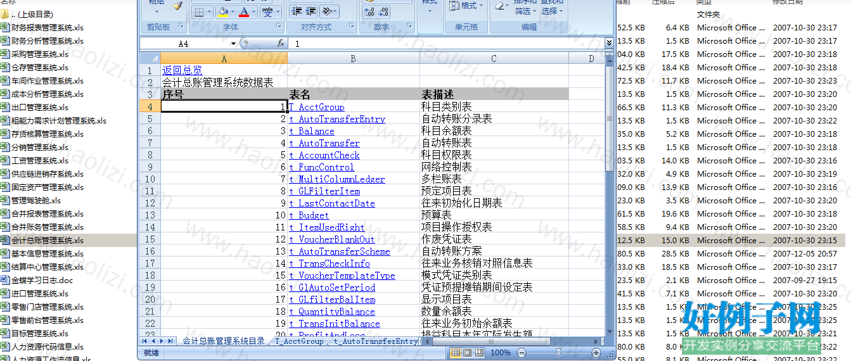This screenshot has width=851, height=361.
Task: Click the zoom in plus button
Action: click(596, 353)
